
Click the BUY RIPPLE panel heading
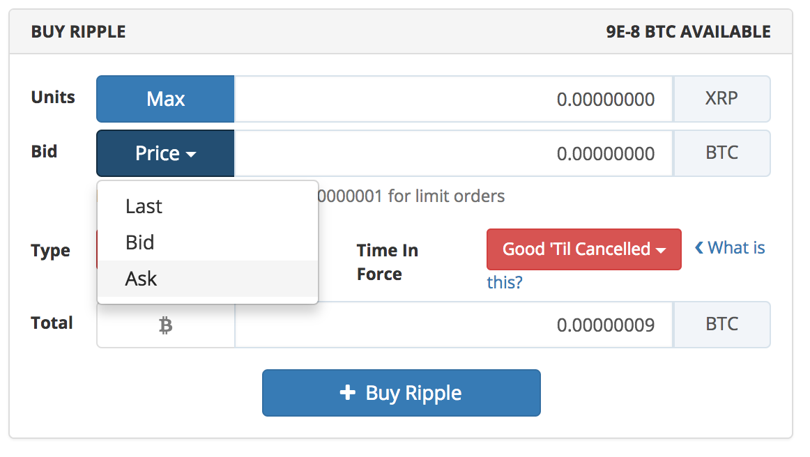(x=78, y=32)
